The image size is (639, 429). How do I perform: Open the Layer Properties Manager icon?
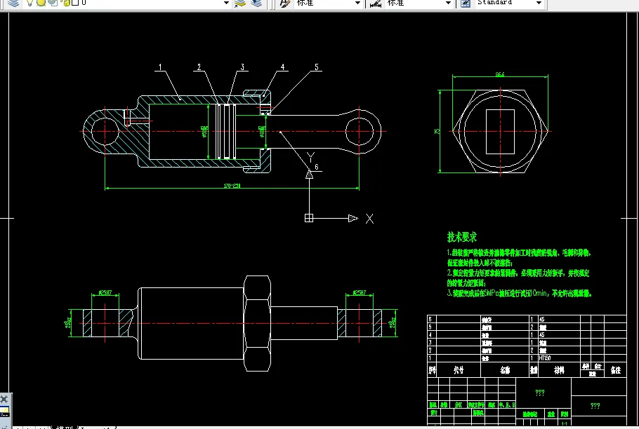[x=13, y=3]
